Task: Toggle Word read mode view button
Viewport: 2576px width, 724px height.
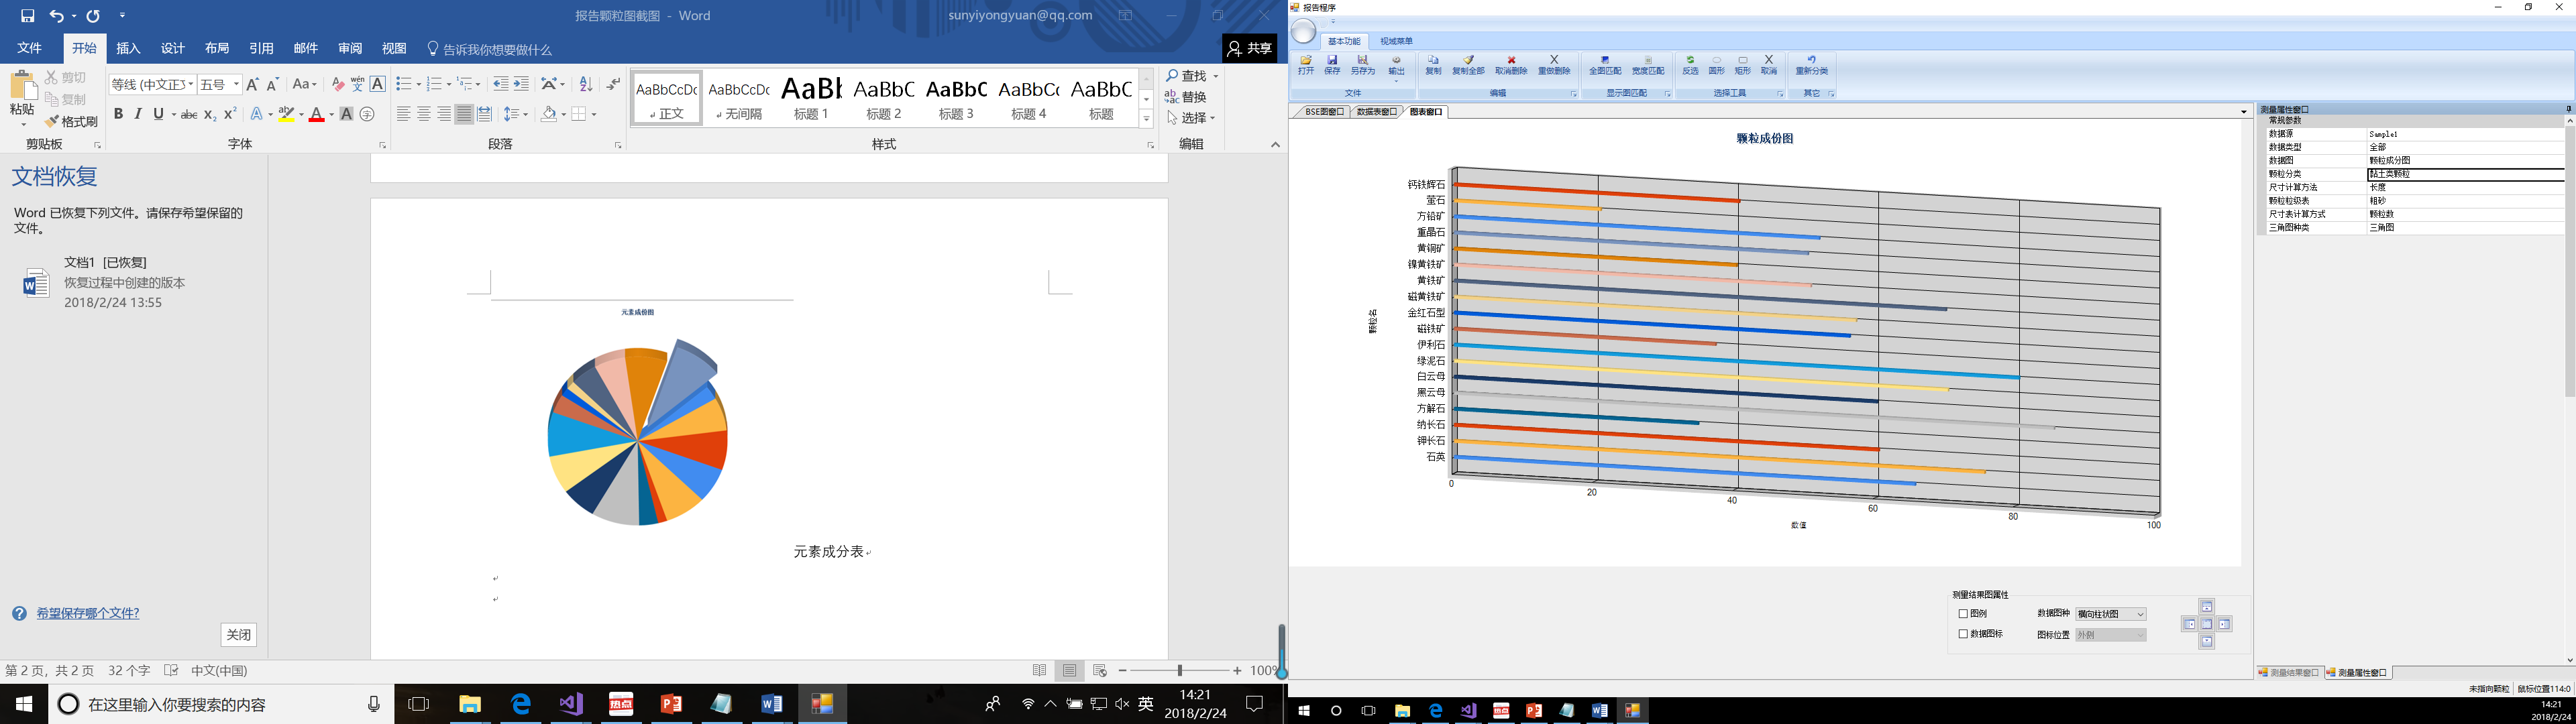Action: [1039, 671]
